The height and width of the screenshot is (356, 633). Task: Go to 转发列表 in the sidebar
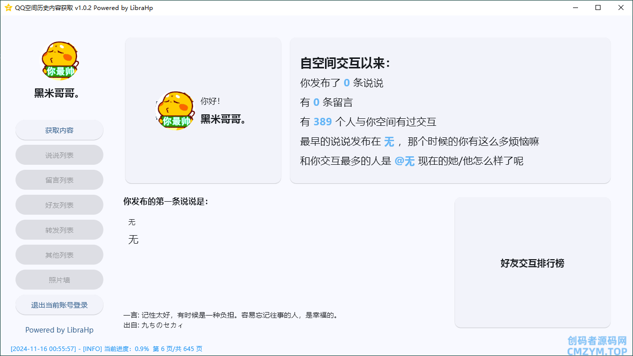pos(59,230)
